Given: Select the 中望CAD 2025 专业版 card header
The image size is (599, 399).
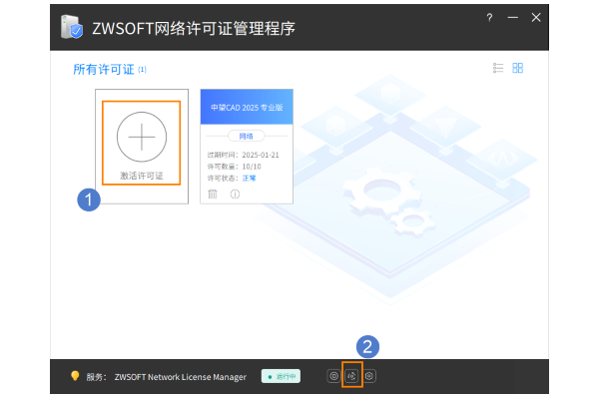Looking at the screenshot, I should (247, 107).
